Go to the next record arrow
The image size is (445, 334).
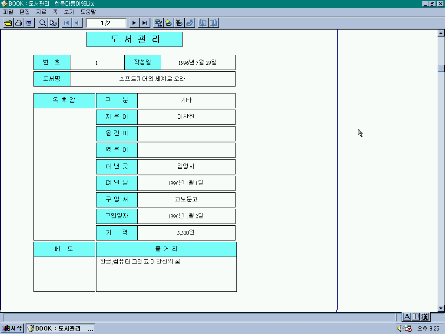point(134,23)
